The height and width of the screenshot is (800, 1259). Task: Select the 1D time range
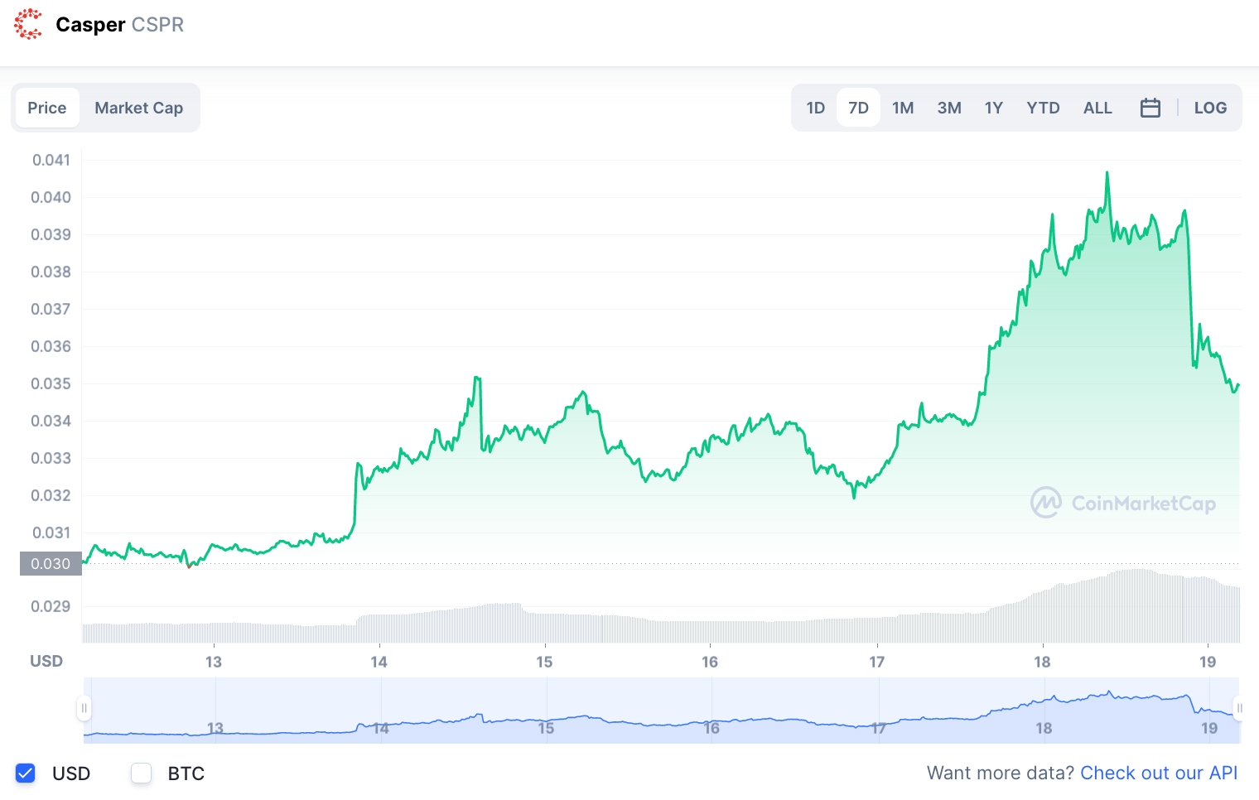(x=816, y=108)
